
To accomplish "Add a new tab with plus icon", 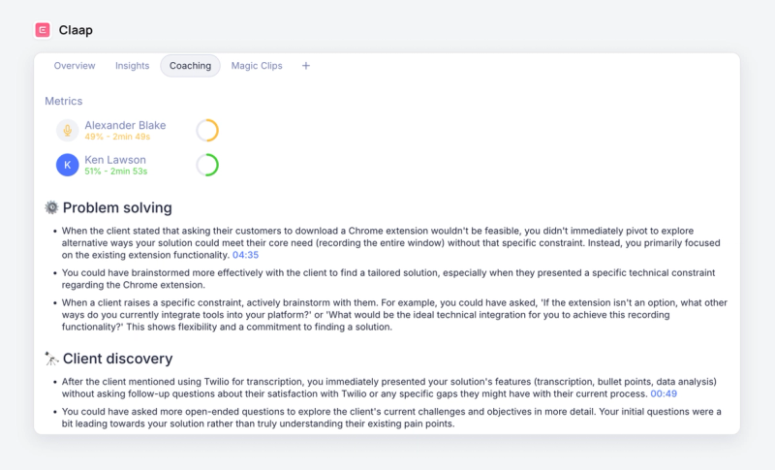I will (x=306, y=66).
